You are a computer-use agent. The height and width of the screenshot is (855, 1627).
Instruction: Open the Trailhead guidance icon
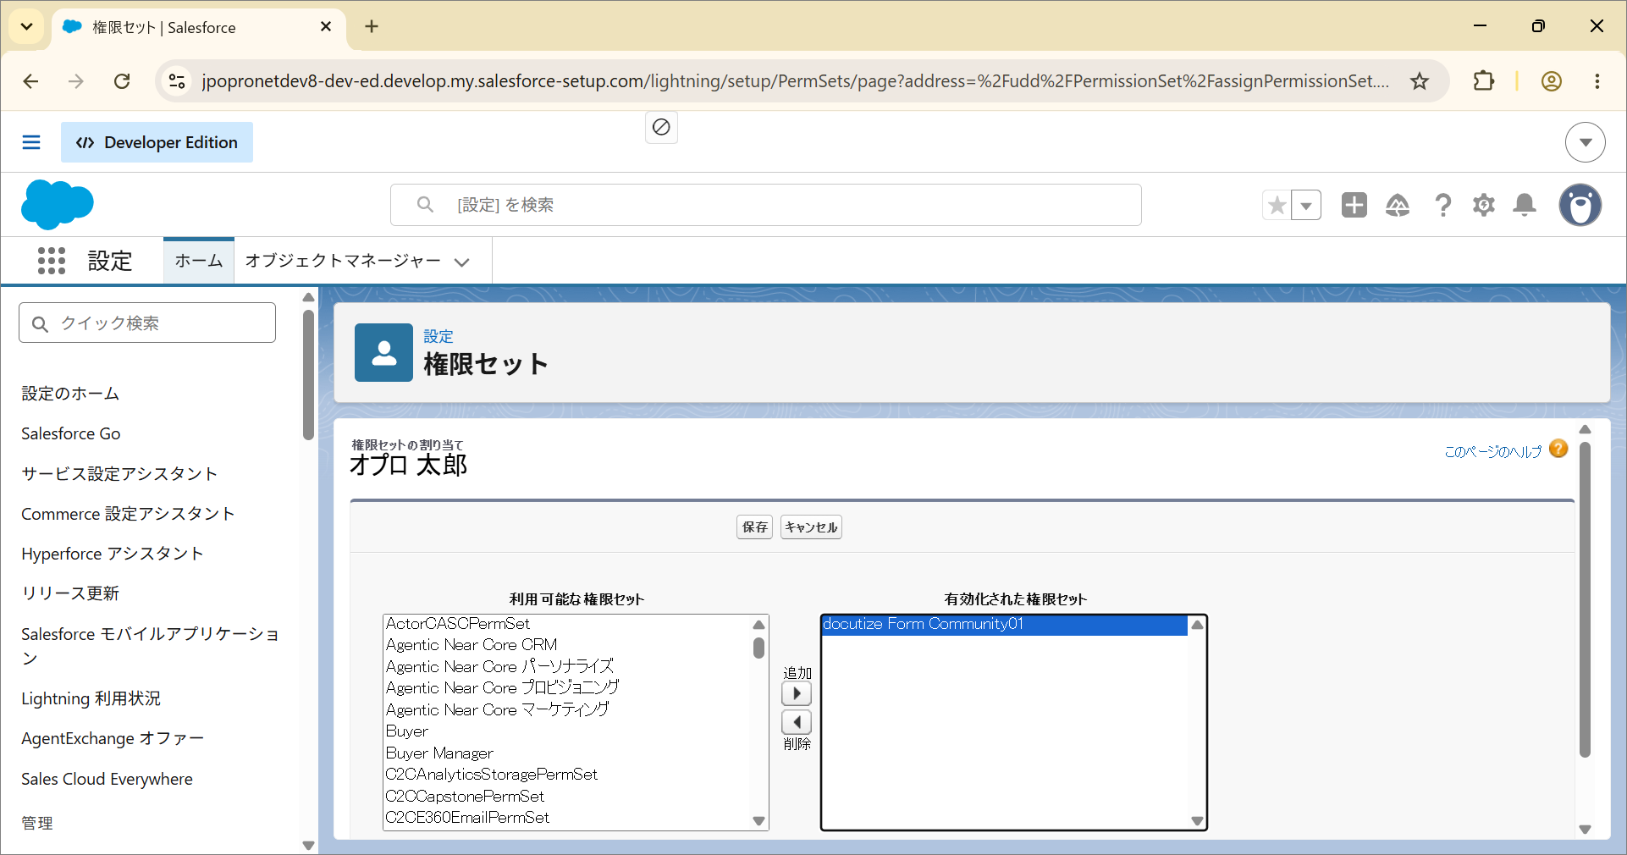pos(1398,205)
